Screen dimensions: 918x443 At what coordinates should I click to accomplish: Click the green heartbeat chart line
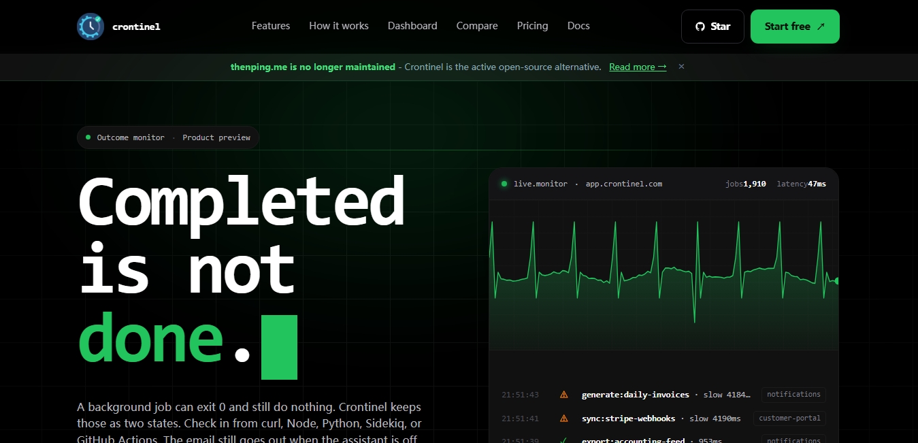click(663, 272)
